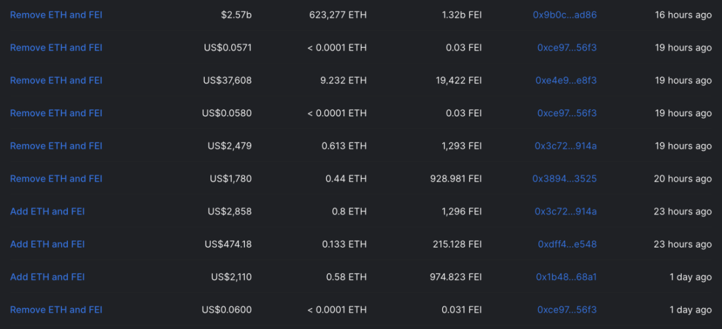Open the US$0.0571 row's 0xce97...56f3 address
The image size is (722, 329).
567,47
